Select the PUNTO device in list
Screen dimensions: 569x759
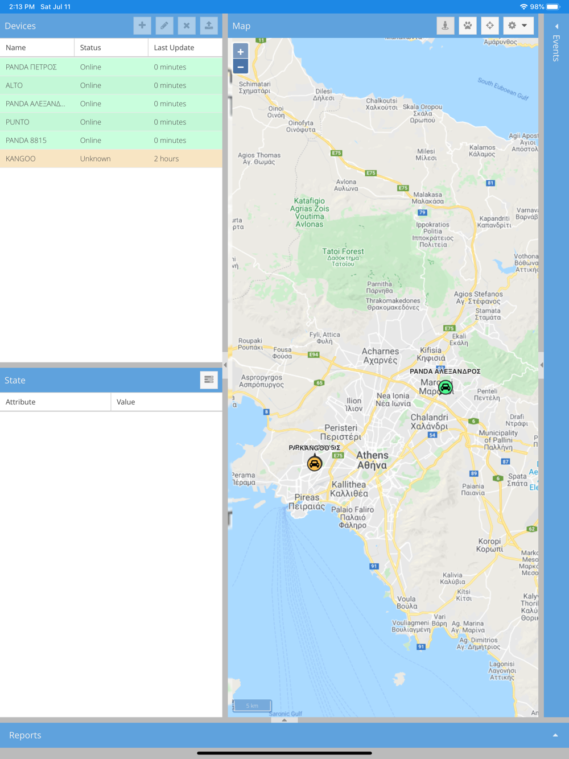click(111, 122)
